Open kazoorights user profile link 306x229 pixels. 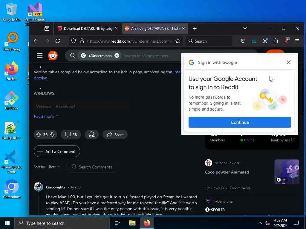tap(55, 187)
